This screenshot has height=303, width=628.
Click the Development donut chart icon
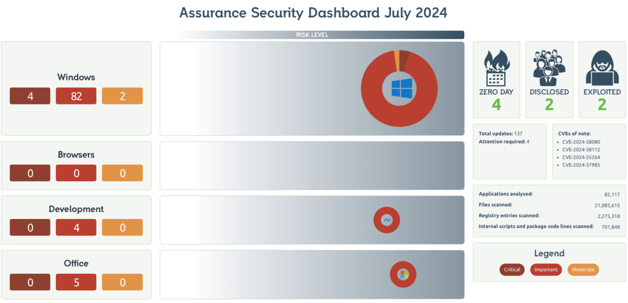coord(387,220)
